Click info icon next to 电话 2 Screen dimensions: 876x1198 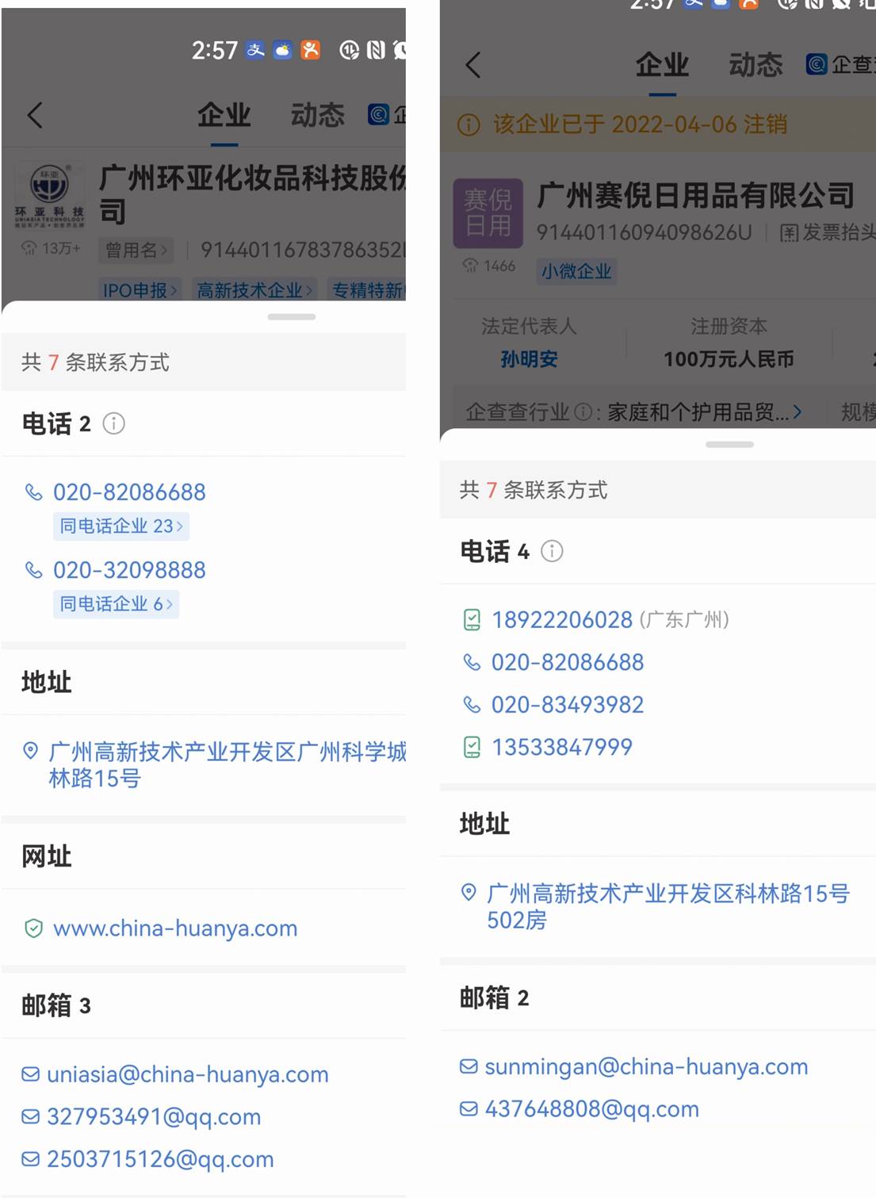[114, 423]
